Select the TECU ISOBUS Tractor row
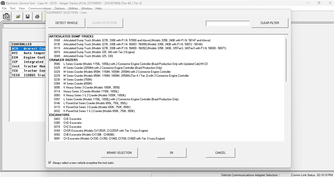This screenshot has width=334, height=177. [x=28, y=75]
